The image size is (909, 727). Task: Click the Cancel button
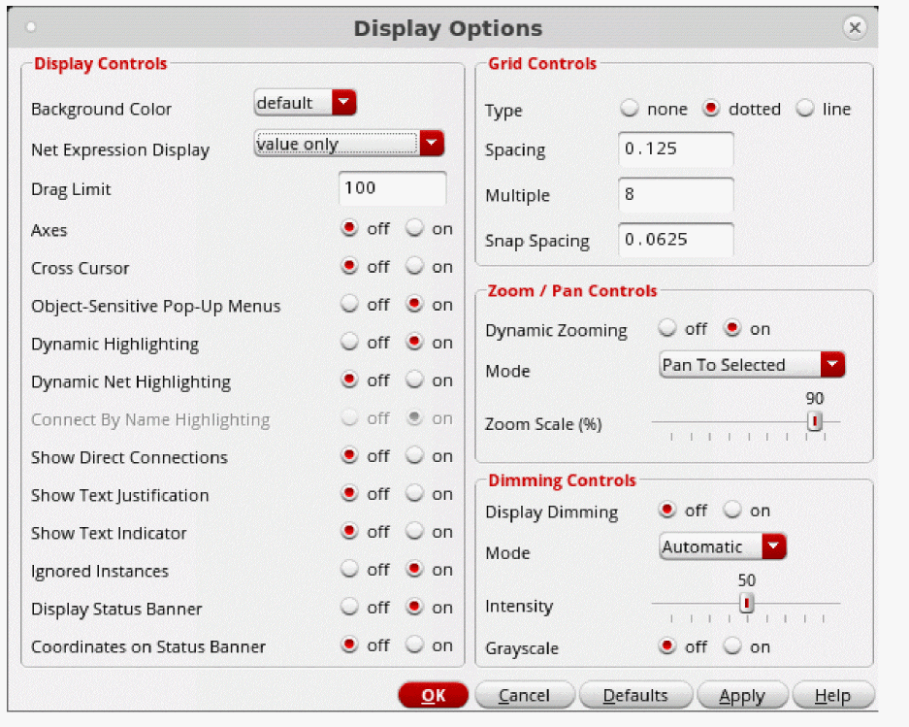pyautogui.click(x=525, y=695)
